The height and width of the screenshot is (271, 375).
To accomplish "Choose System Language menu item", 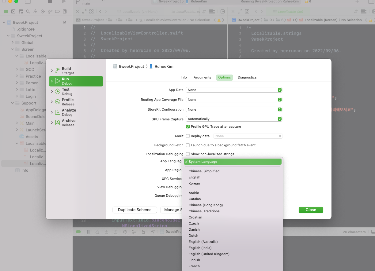I will click(233, 162).
